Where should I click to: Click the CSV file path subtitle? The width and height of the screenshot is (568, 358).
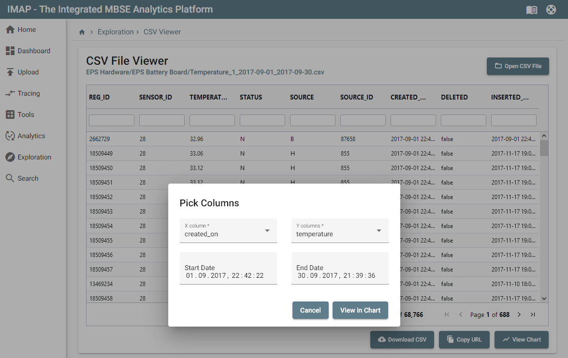205,72
